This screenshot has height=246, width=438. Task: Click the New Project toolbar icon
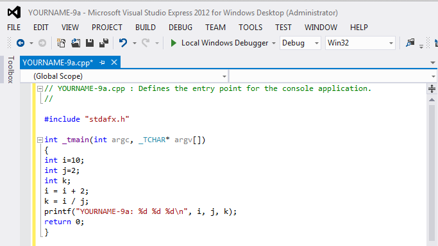[61, 43]
